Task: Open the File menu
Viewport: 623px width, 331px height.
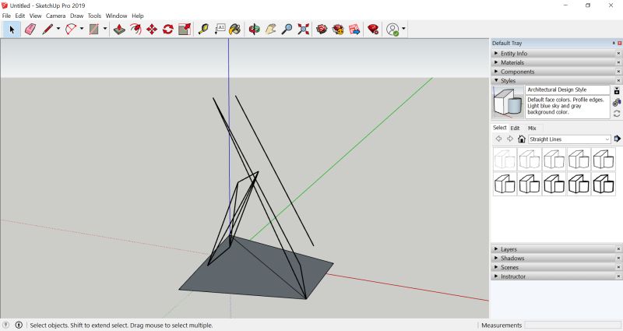Action: click(6, 16)
